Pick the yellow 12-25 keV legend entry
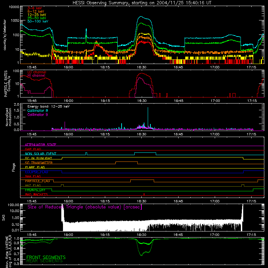The image size is (268, 268). 37,15
